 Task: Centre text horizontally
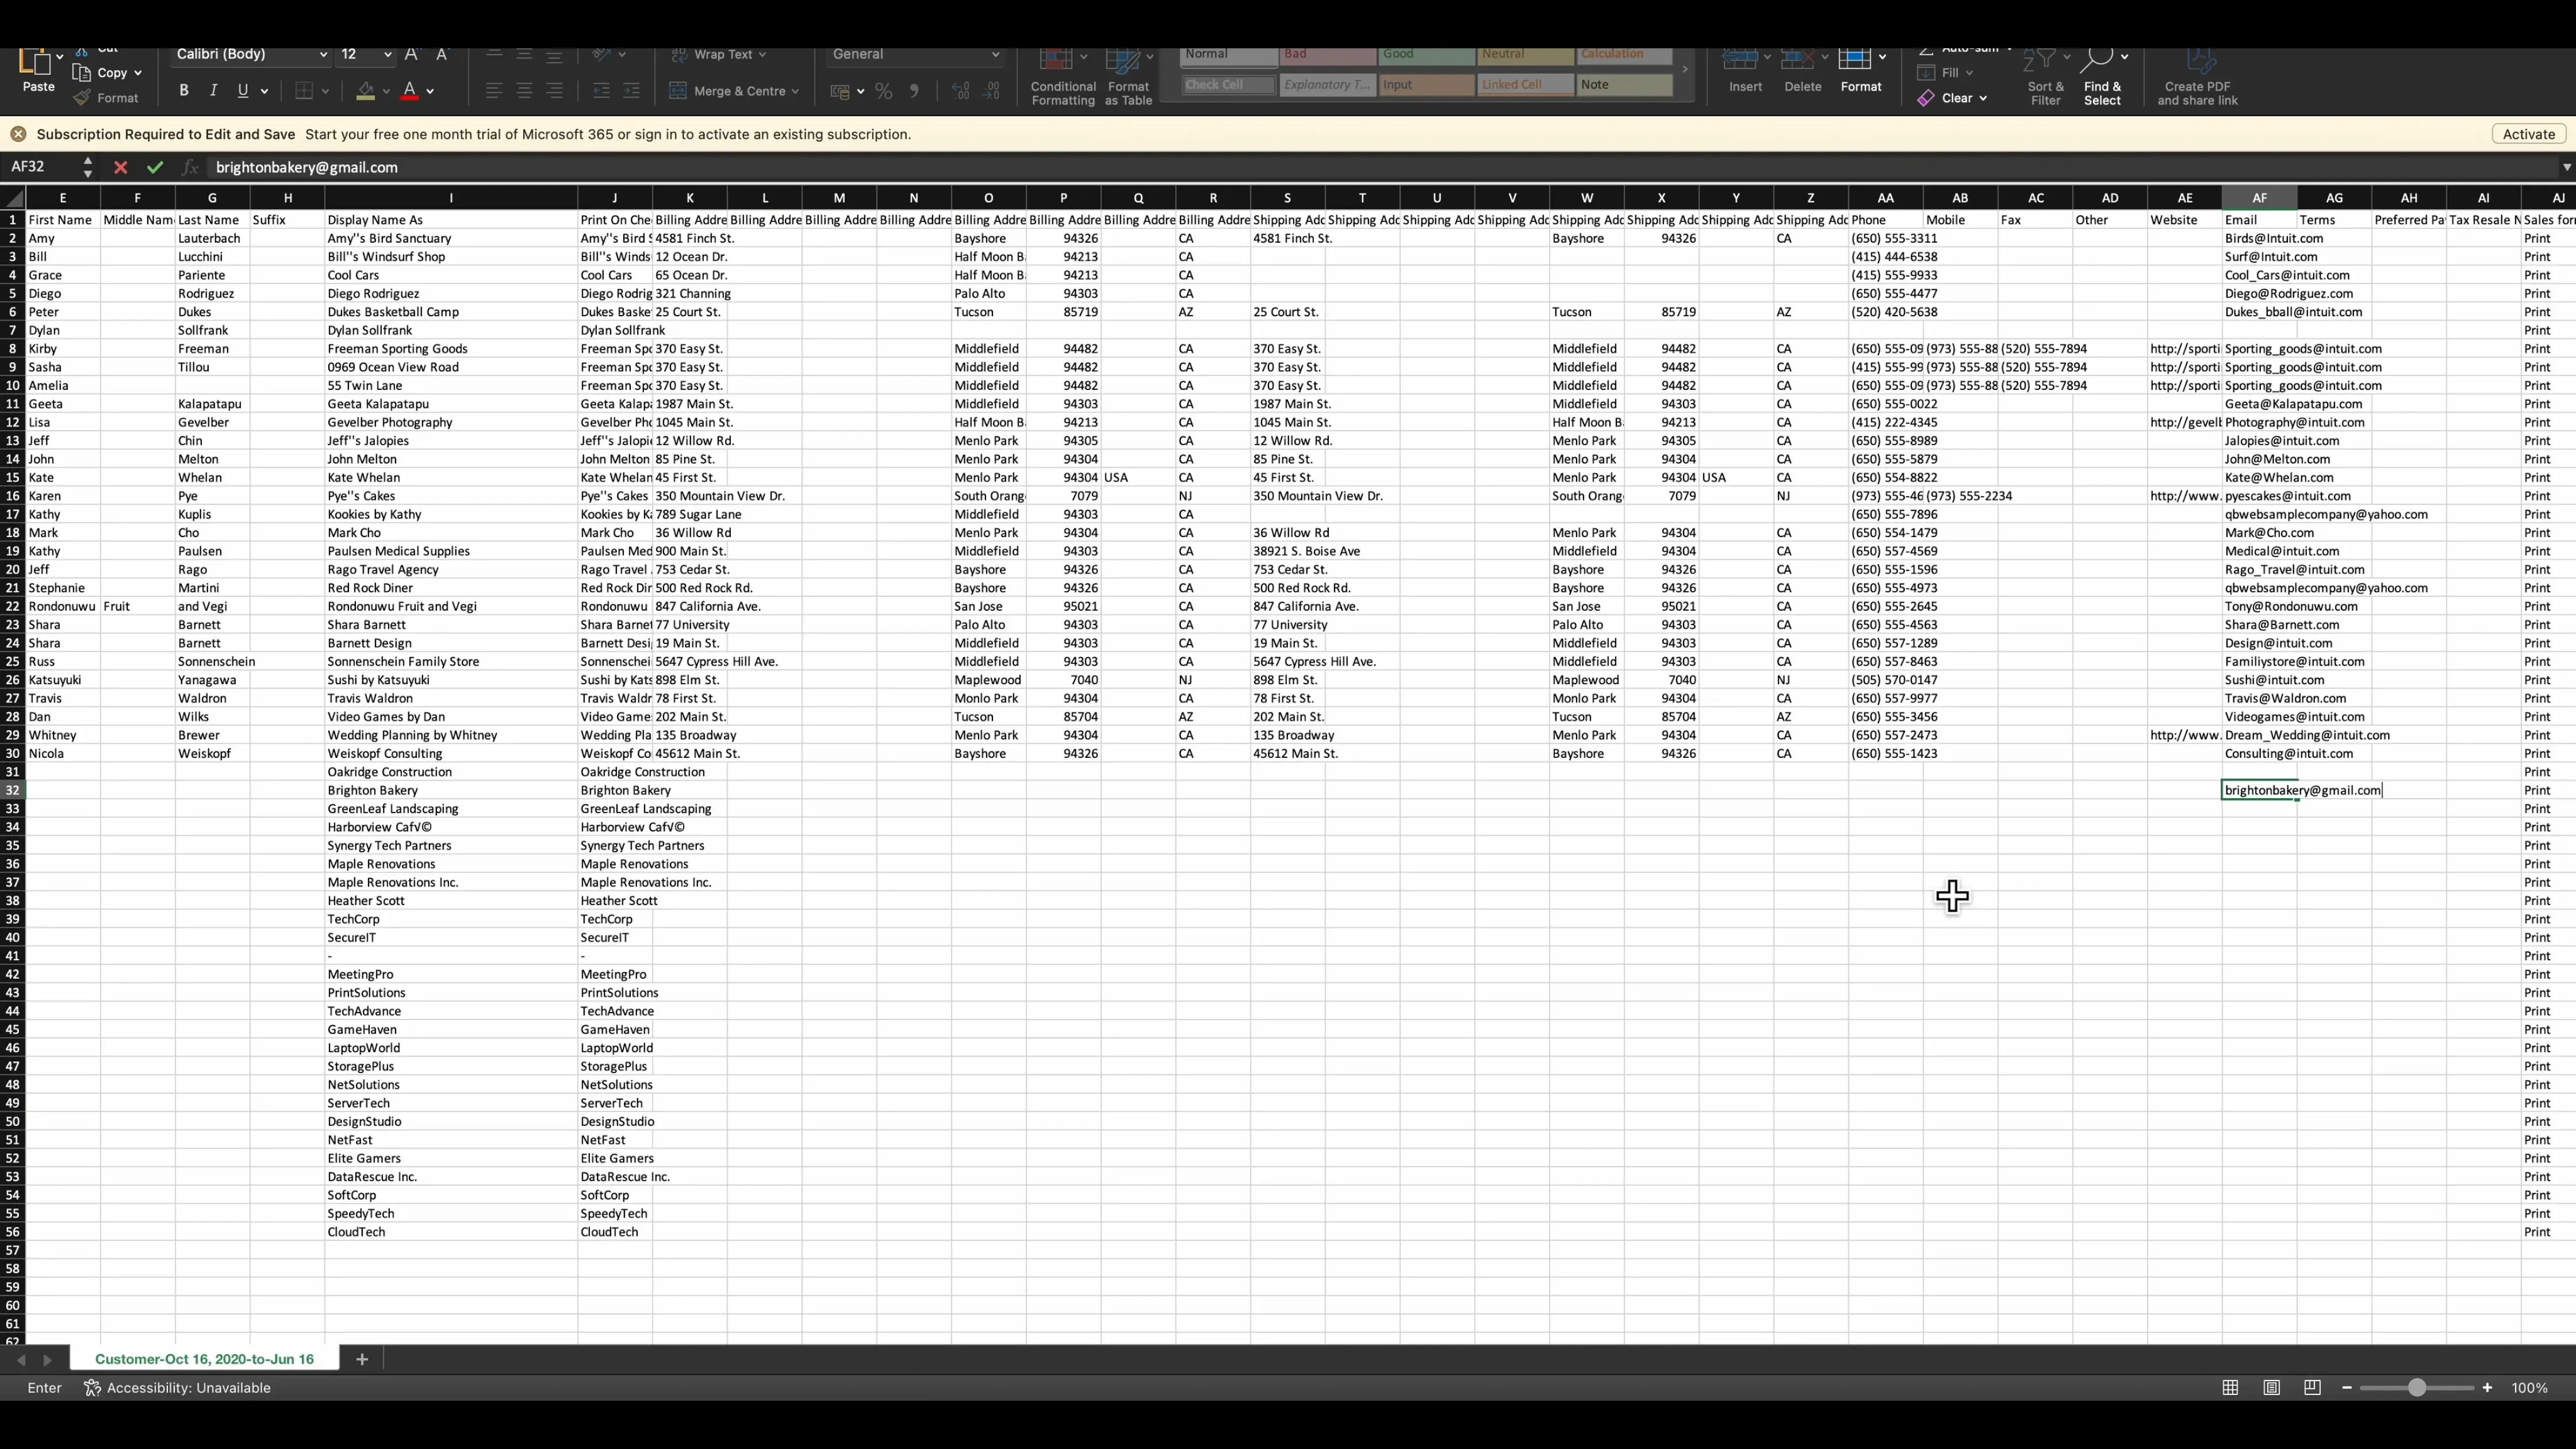point(524,91)
